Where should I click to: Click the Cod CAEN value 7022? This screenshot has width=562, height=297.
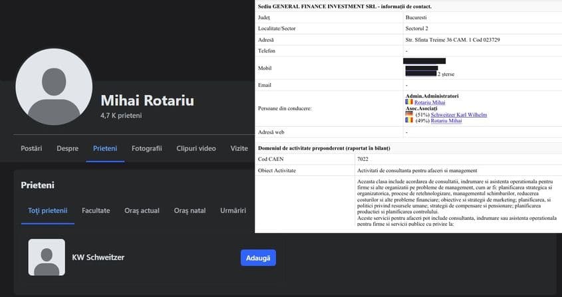[362, 159]
